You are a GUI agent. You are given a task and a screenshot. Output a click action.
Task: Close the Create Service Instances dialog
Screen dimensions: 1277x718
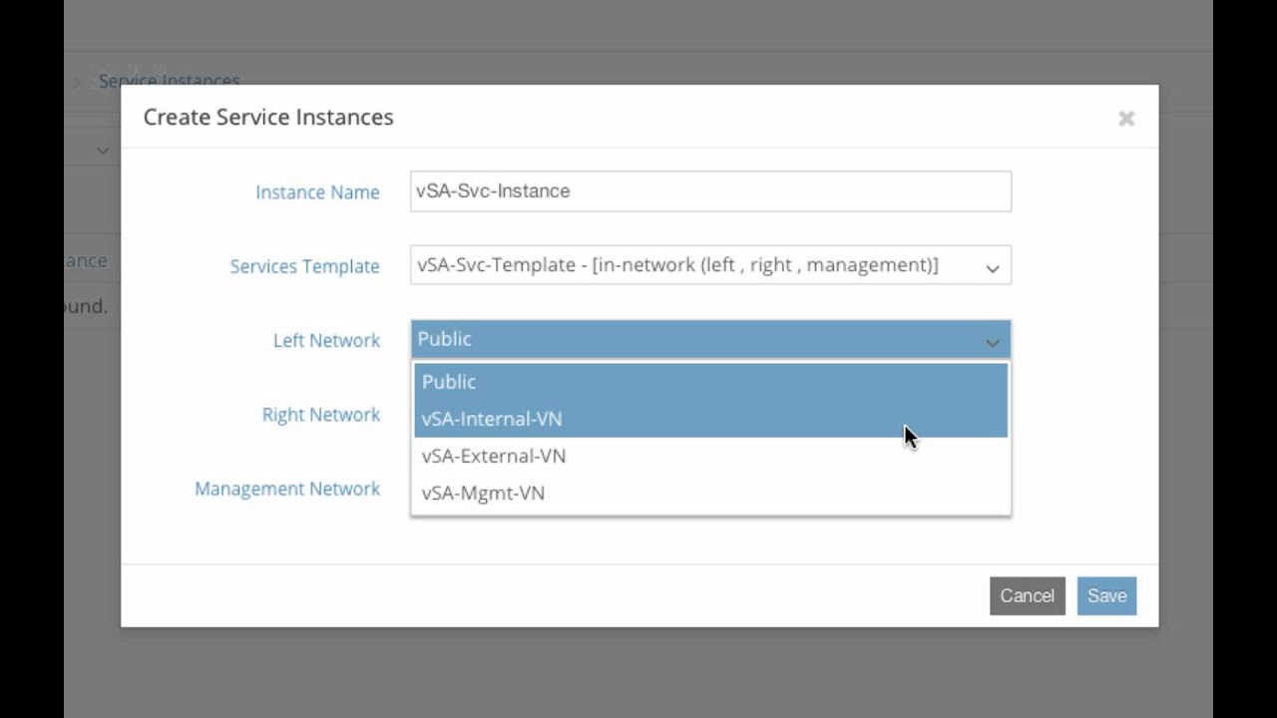[1126, 119]
